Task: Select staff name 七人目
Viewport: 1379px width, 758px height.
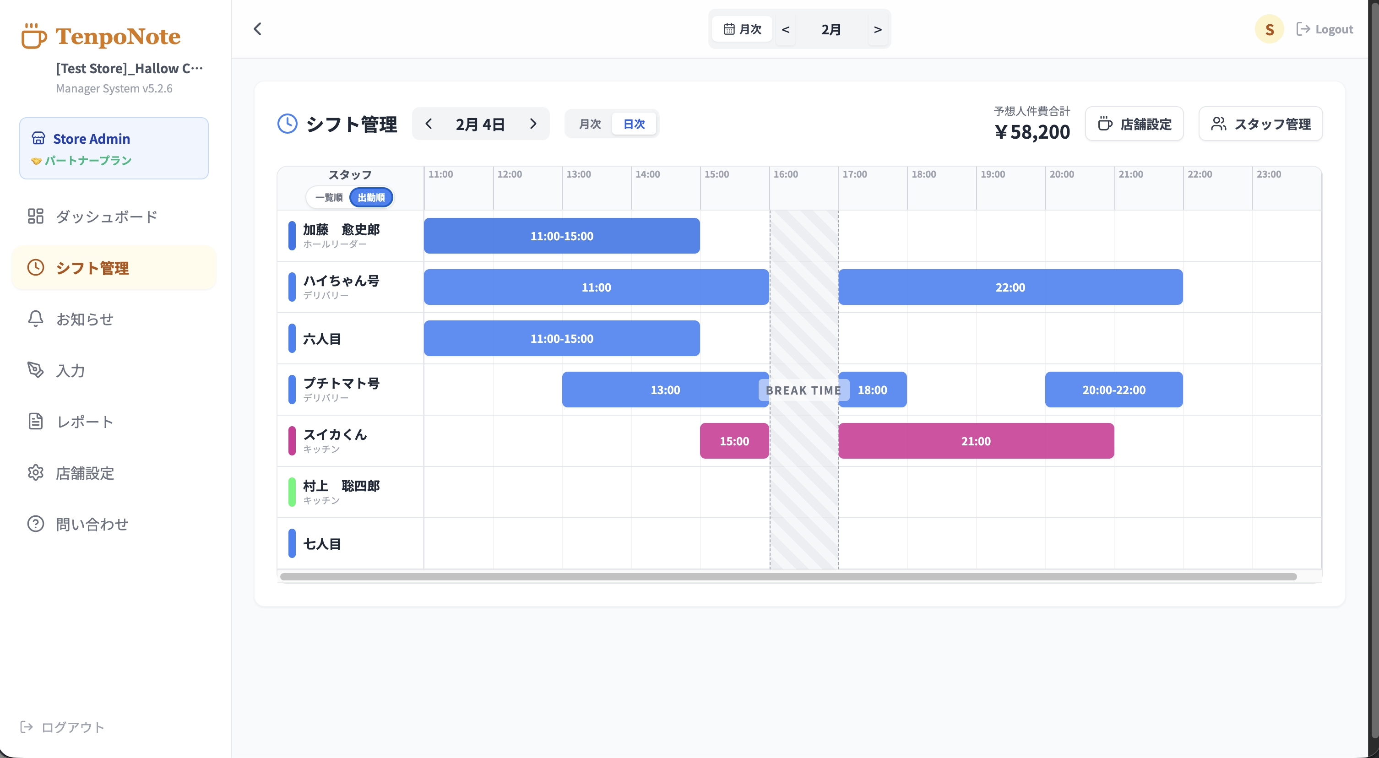Action: click(322, 543)
